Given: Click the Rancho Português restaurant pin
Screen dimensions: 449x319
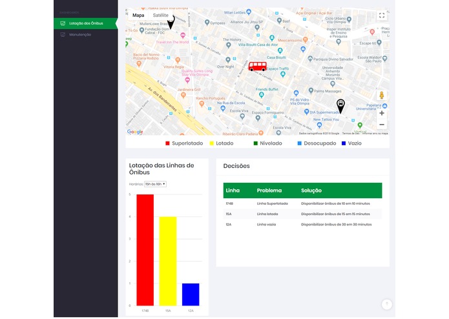Looking at the screenshot, I should [202, 104].
